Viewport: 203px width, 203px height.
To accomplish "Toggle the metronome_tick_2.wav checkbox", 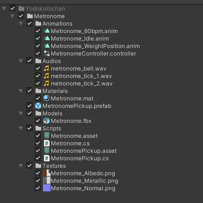I will 38,84.
